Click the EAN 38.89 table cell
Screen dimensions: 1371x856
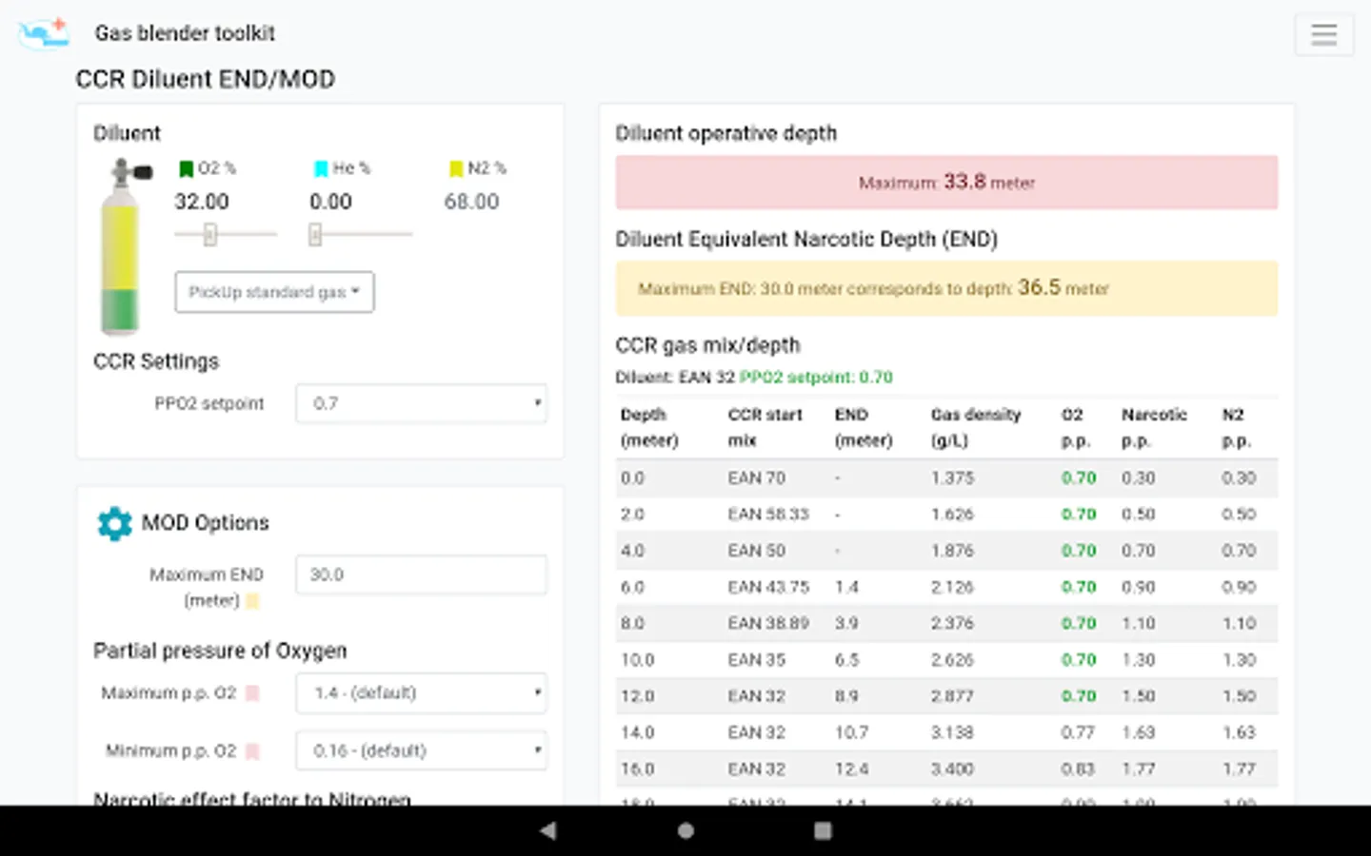tap(768, 624)
